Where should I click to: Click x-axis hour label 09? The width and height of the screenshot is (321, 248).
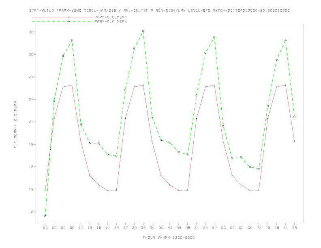click(x=72, y=228)
